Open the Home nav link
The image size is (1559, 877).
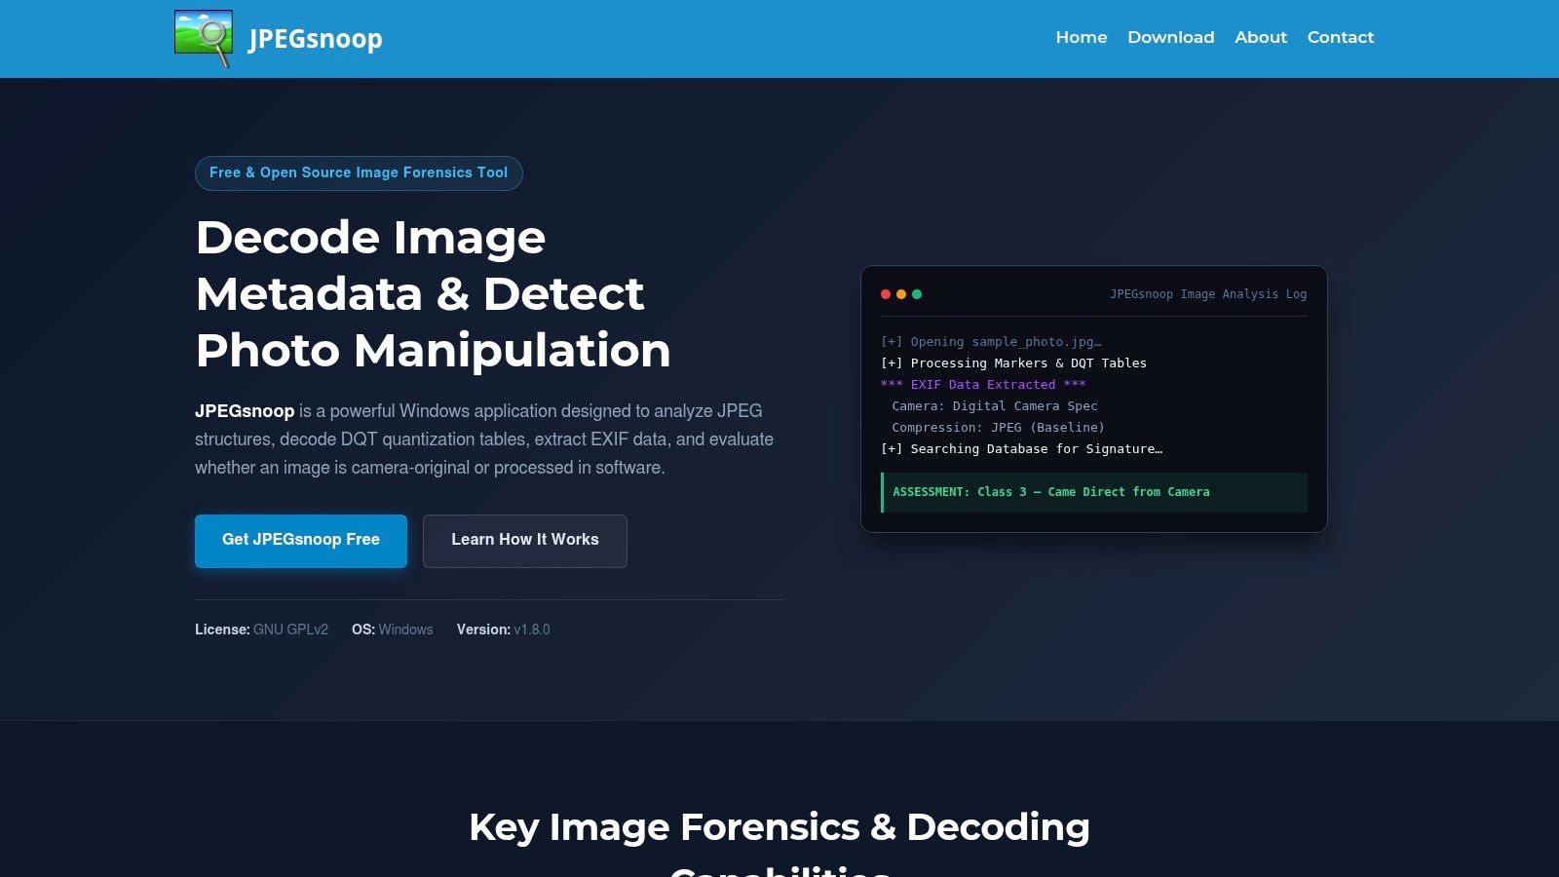coord(1082,37)
